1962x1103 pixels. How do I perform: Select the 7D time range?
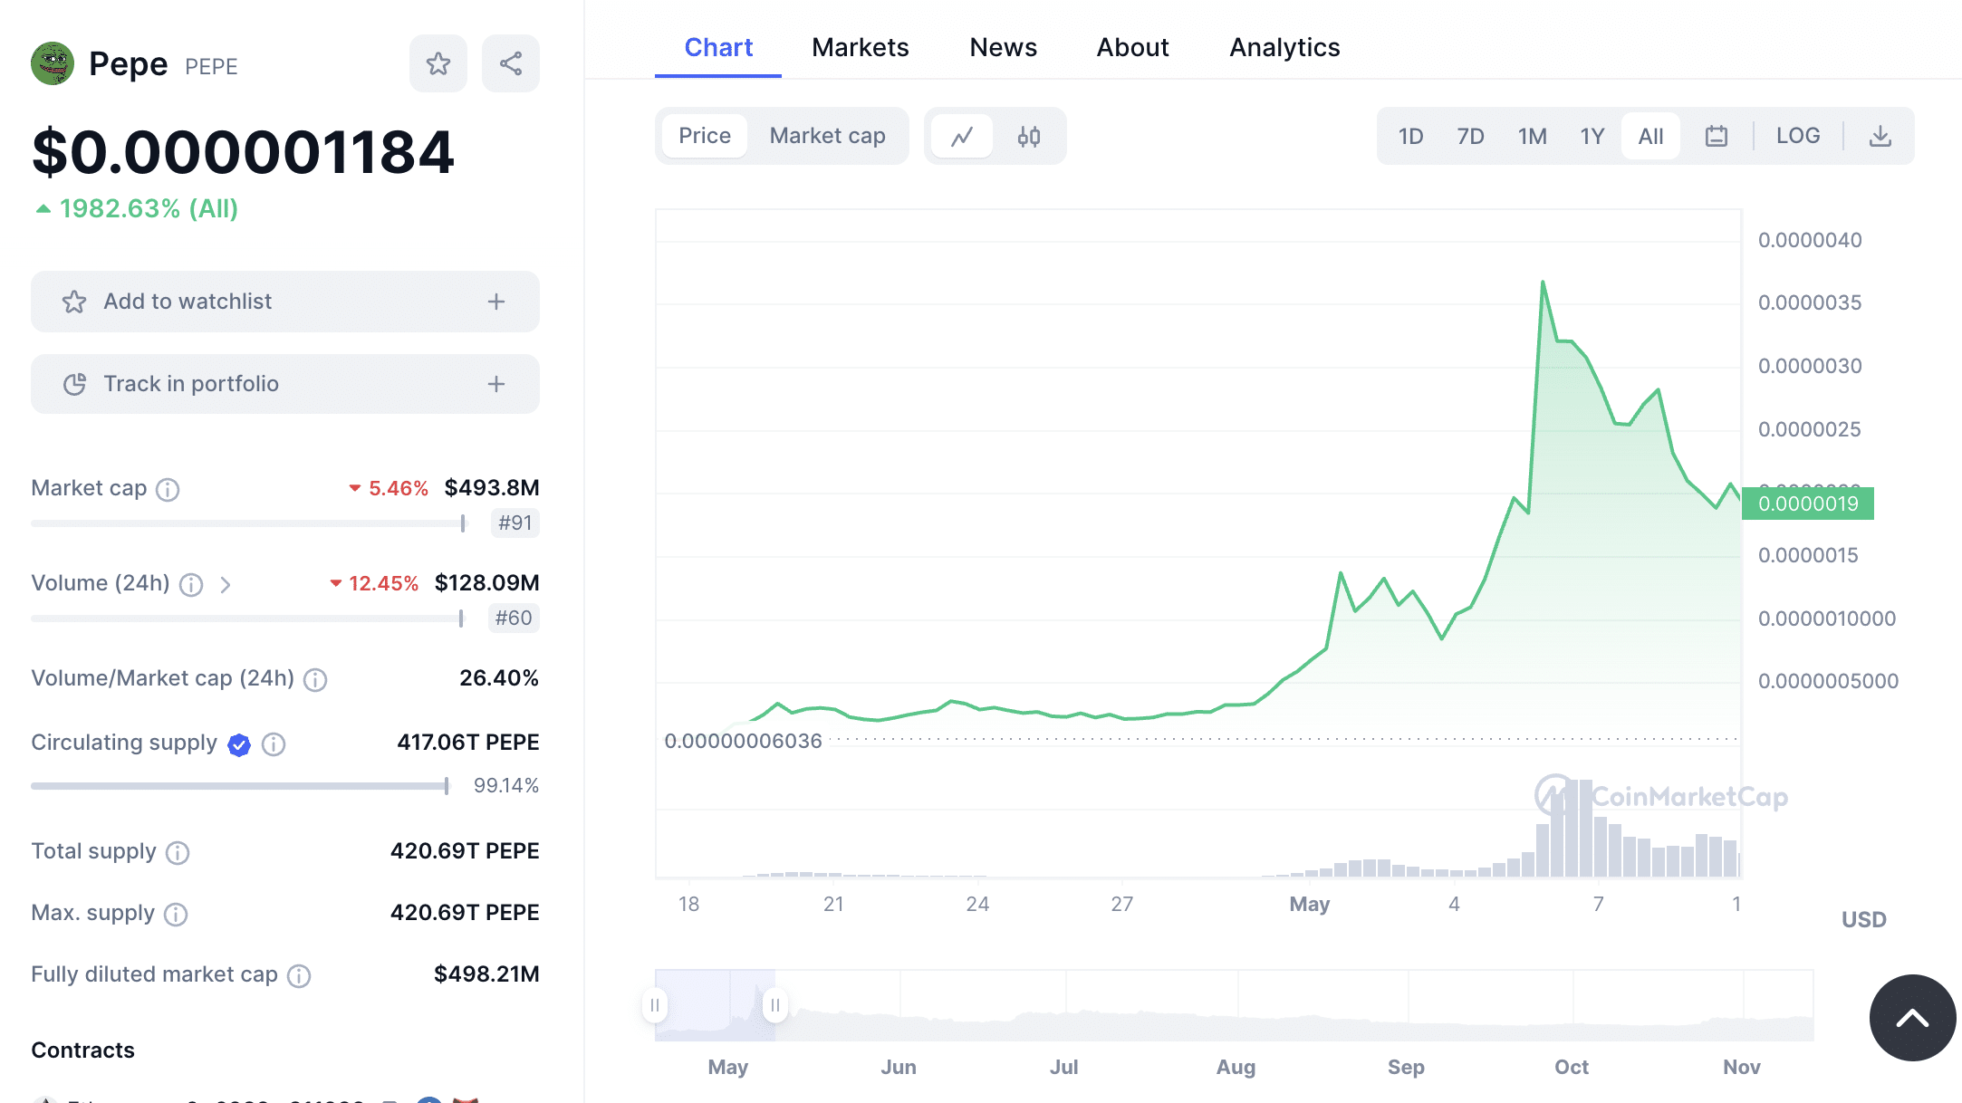click(1470, 136)
